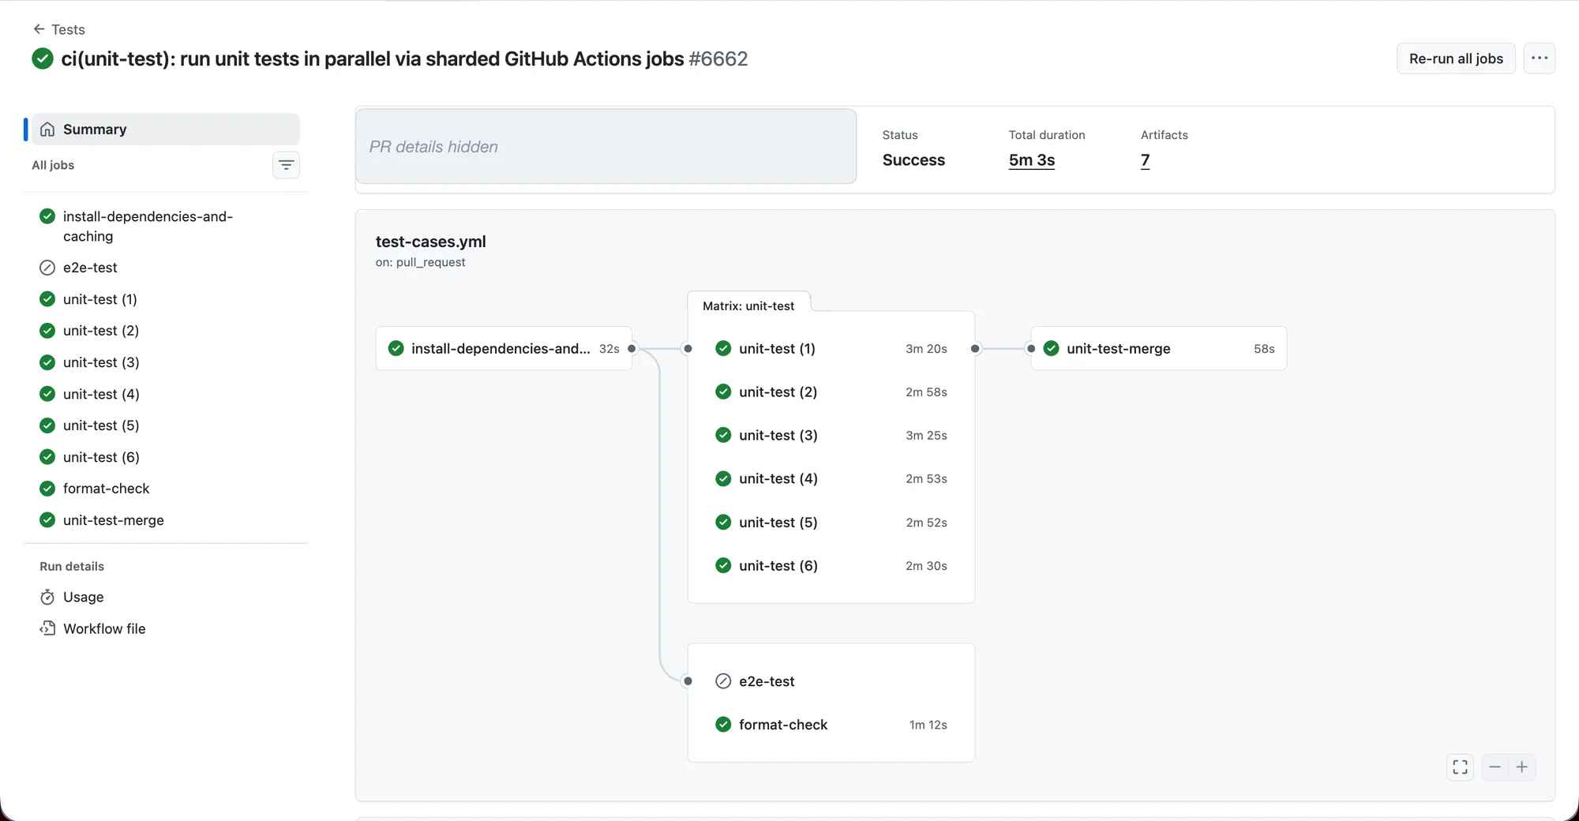
Task: Click the stopwatch icon beside Usage
Action: tap(47, 597)
